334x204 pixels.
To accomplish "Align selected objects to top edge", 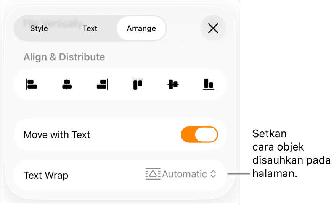I will [138, 84].
